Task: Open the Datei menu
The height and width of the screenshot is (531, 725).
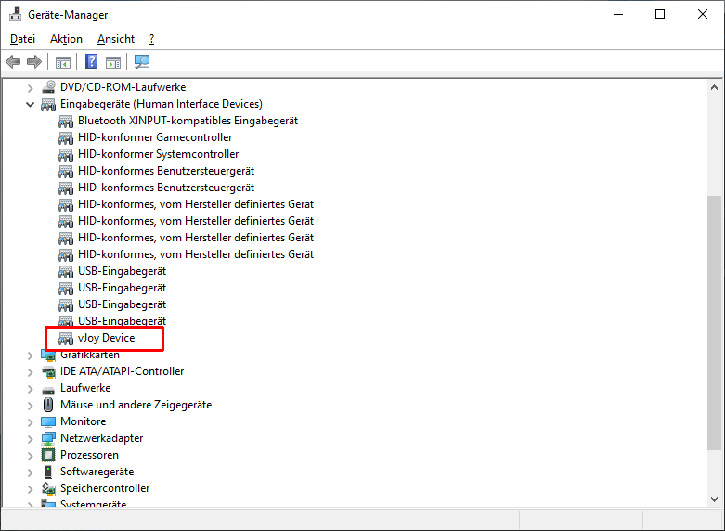Action: click(x=22, y=39)
